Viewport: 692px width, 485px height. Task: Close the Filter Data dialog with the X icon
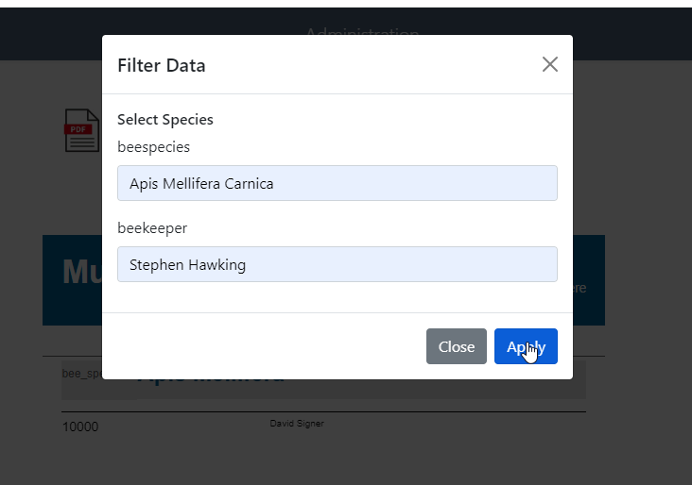coord(550,64)
